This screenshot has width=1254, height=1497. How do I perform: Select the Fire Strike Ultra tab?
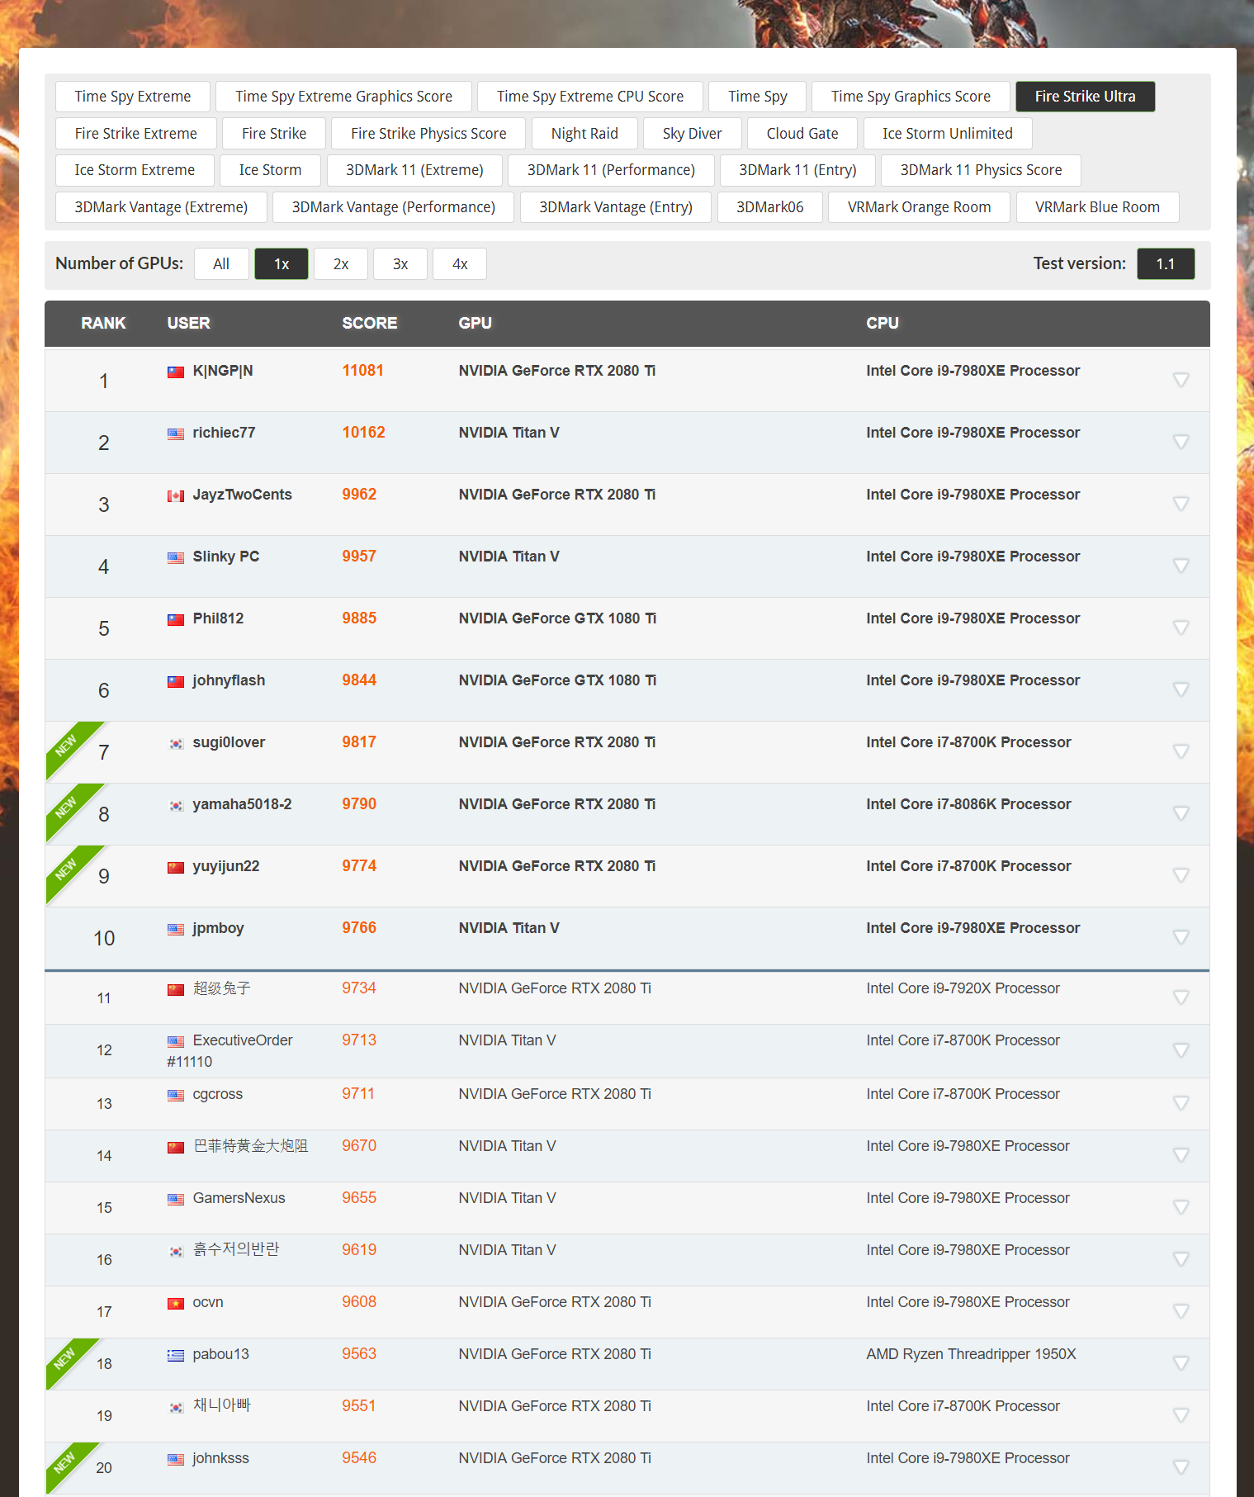point(1085,97)
